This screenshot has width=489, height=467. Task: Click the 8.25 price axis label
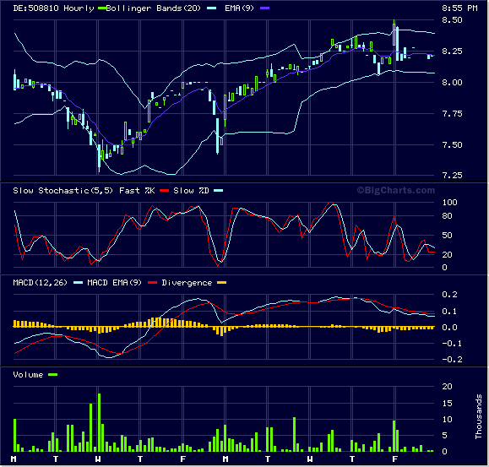[452, 52]
